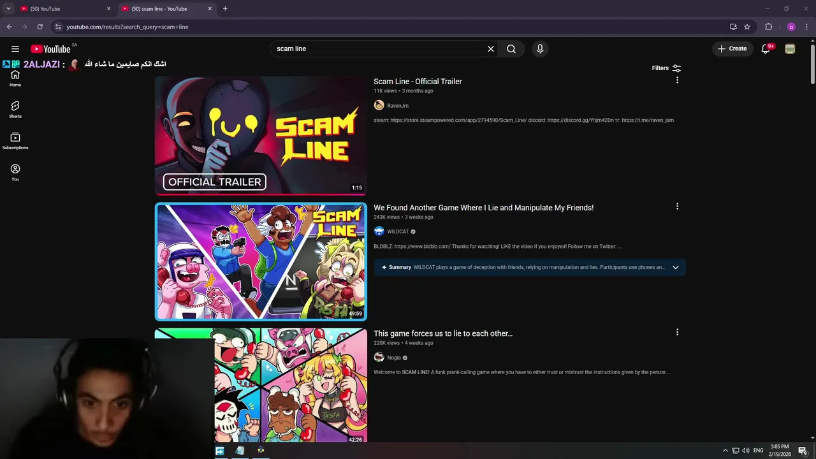
Task: Visit the Nogla channel name
Action: (394, 358)
